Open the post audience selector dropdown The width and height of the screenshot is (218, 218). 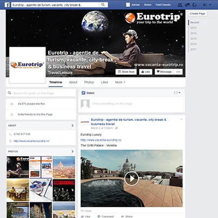click(x=177, y=93)
